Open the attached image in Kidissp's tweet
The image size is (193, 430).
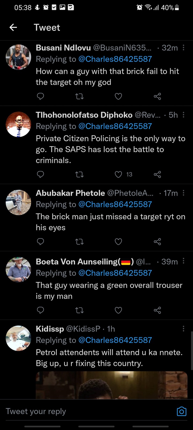click(x=112, y=385)
